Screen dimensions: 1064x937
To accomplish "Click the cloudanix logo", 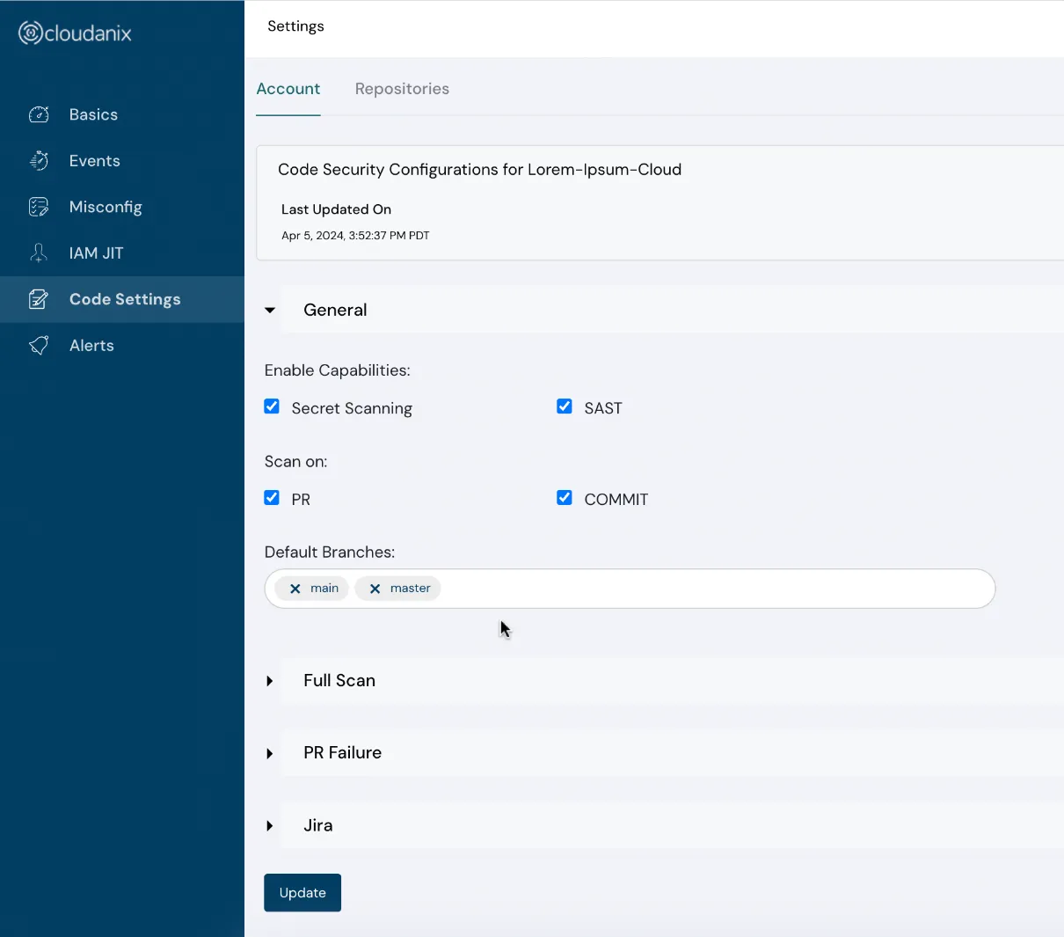I will click(74, 33).
